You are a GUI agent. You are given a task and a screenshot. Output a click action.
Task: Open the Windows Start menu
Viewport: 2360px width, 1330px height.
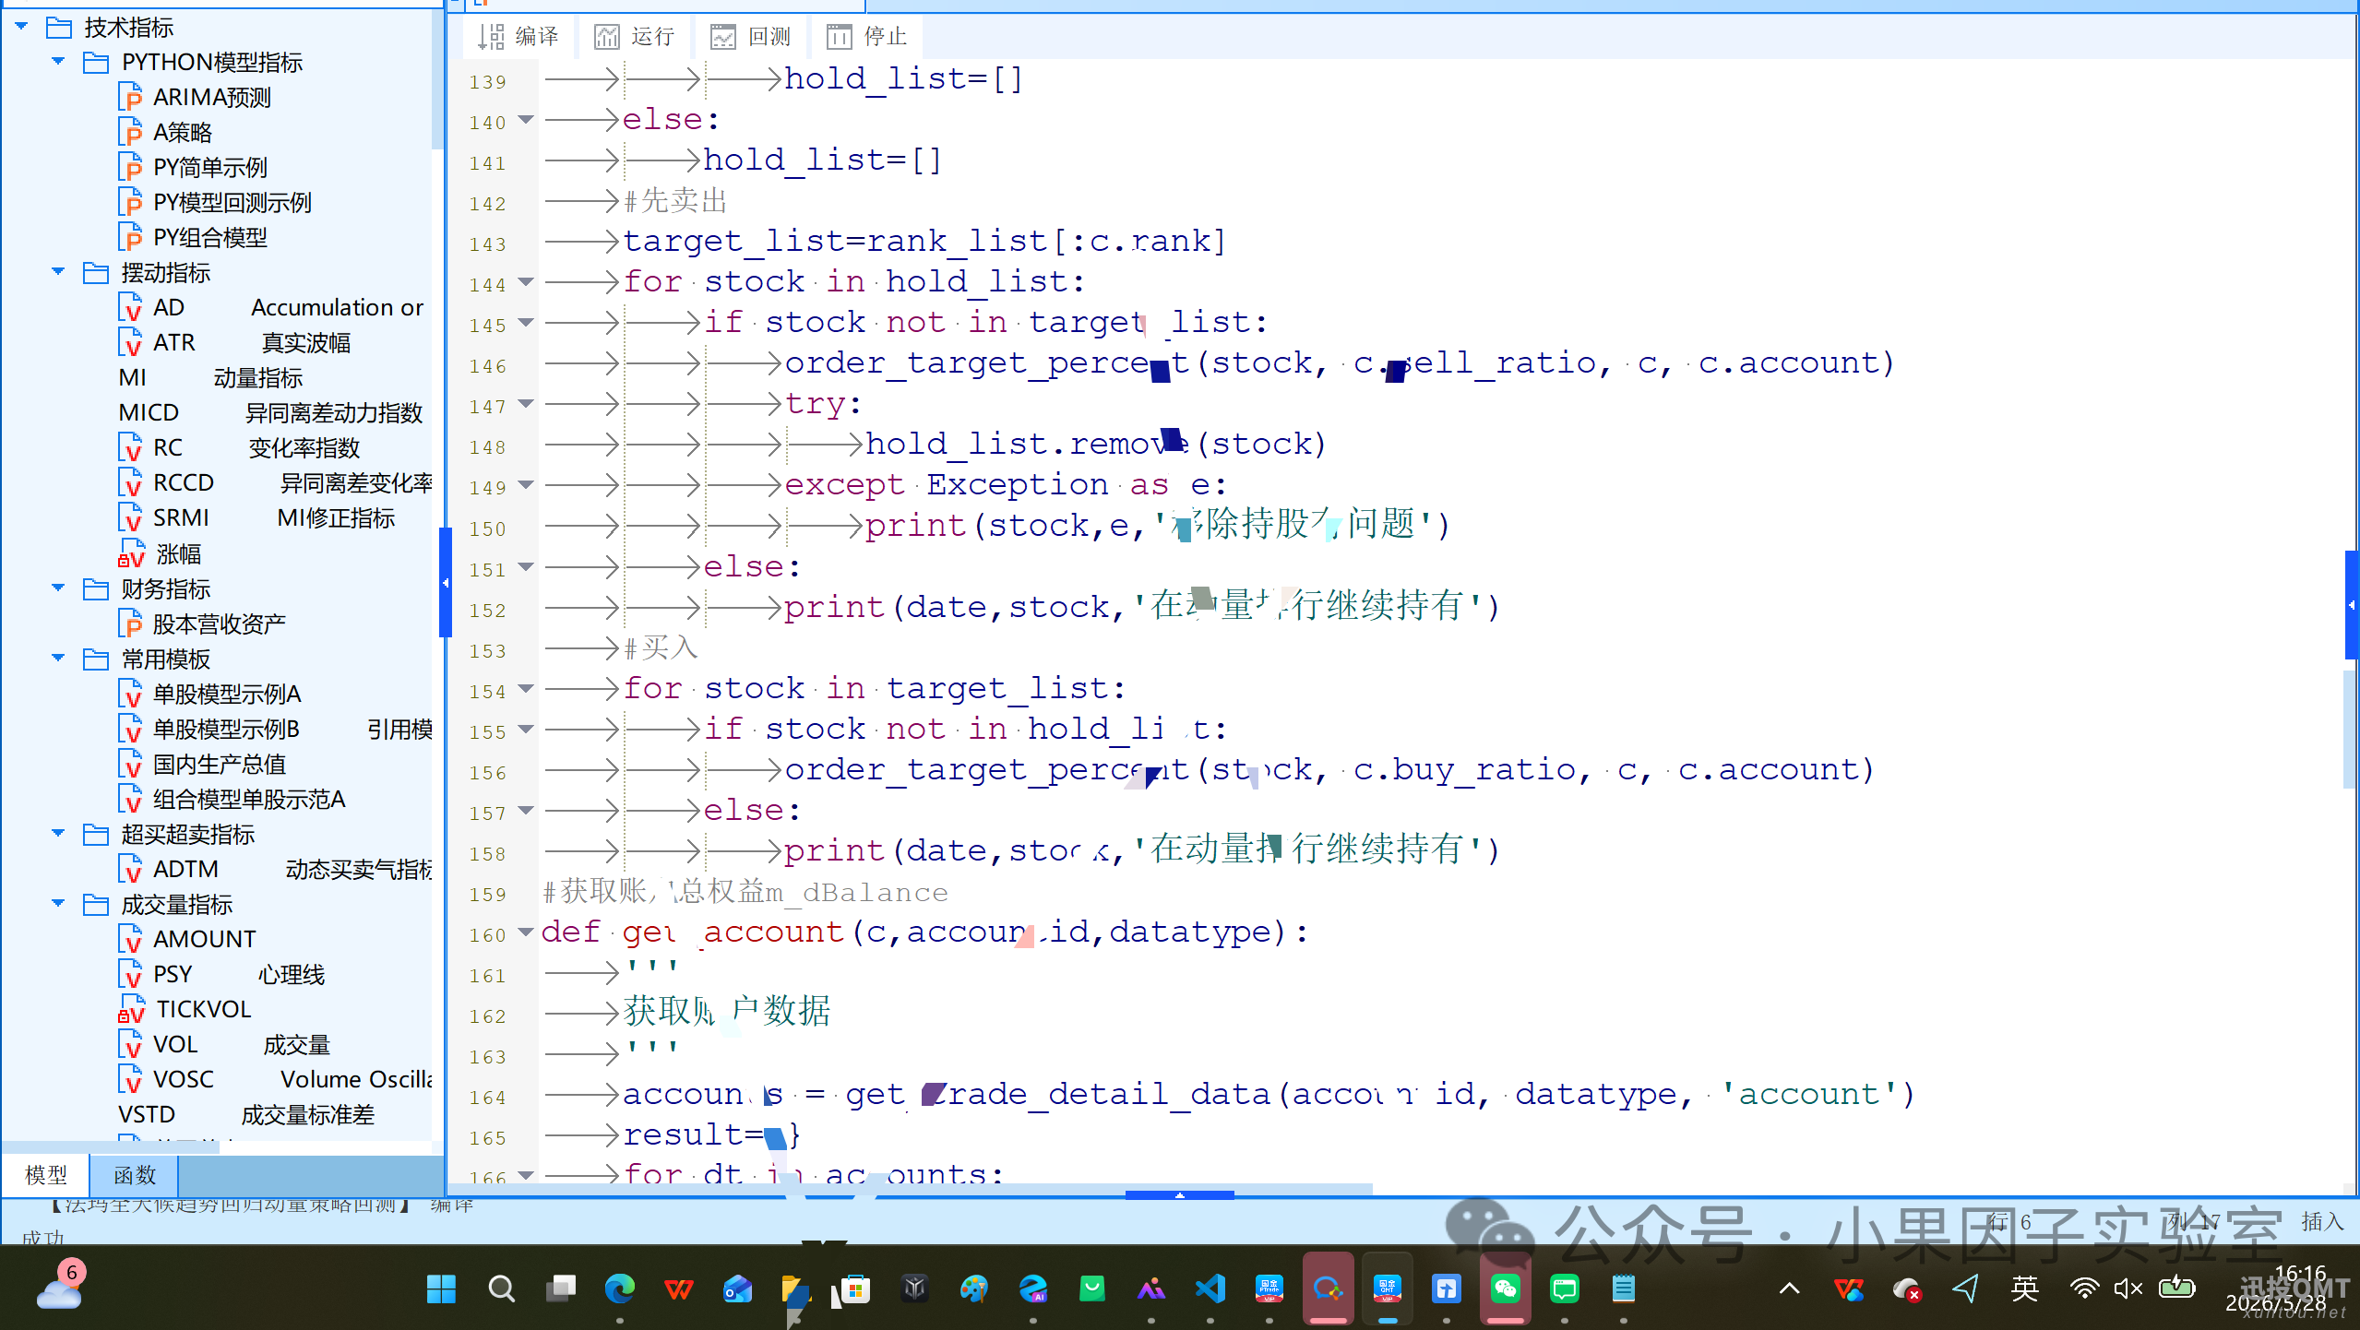(x=441, y=1288)
